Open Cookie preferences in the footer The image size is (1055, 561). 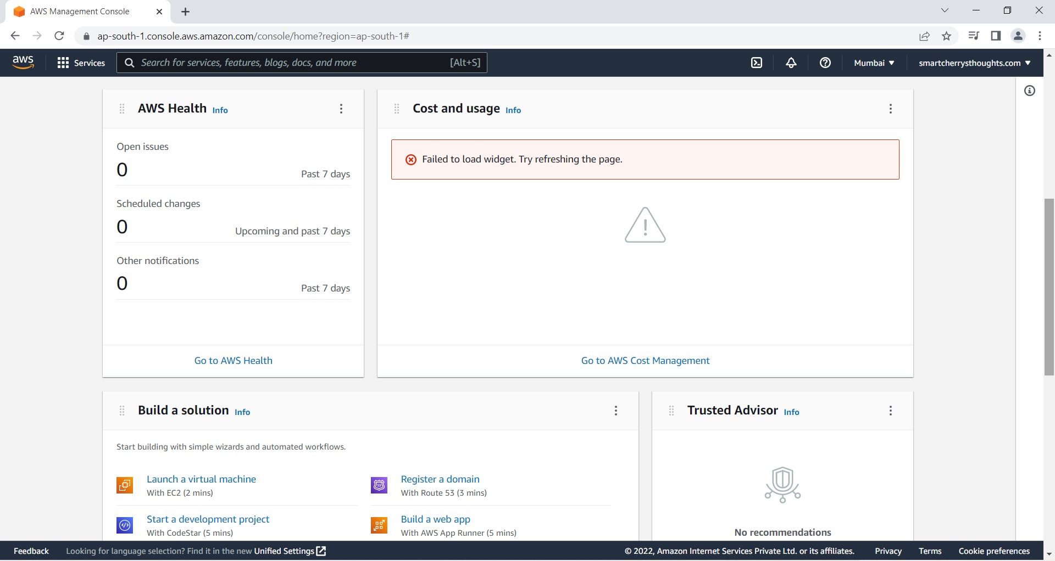(994, 551)
